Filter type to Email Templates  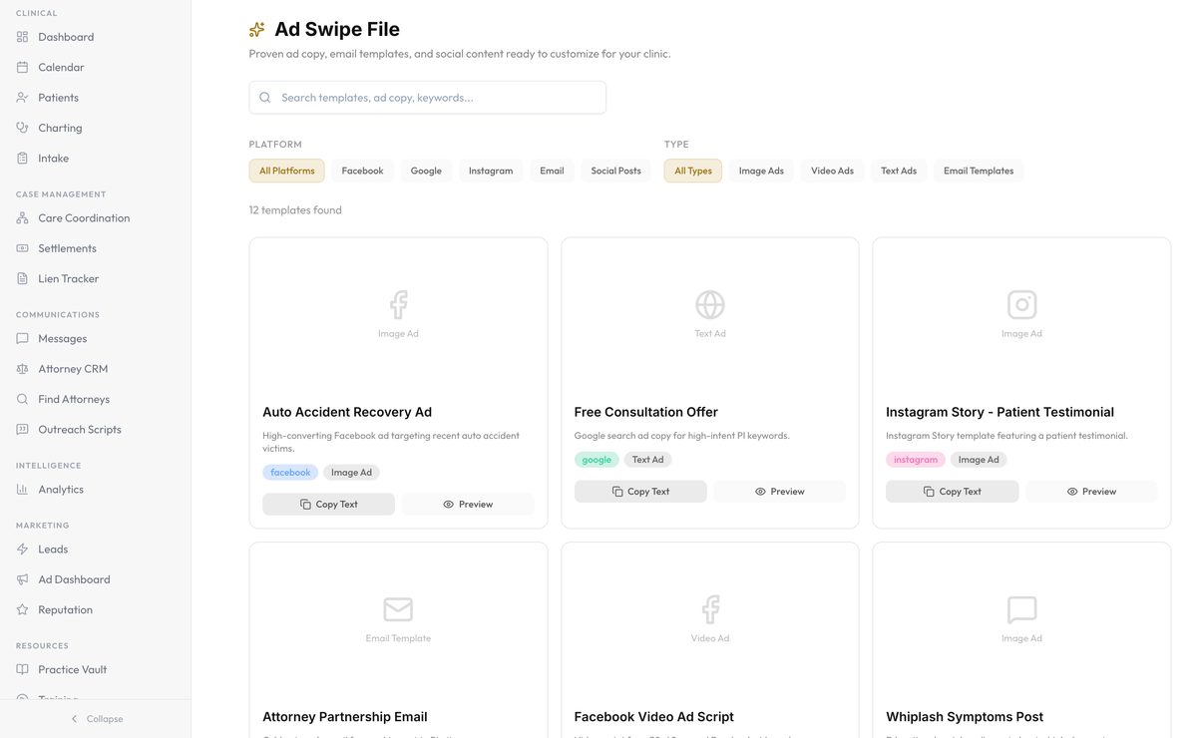tap(979, 171)
